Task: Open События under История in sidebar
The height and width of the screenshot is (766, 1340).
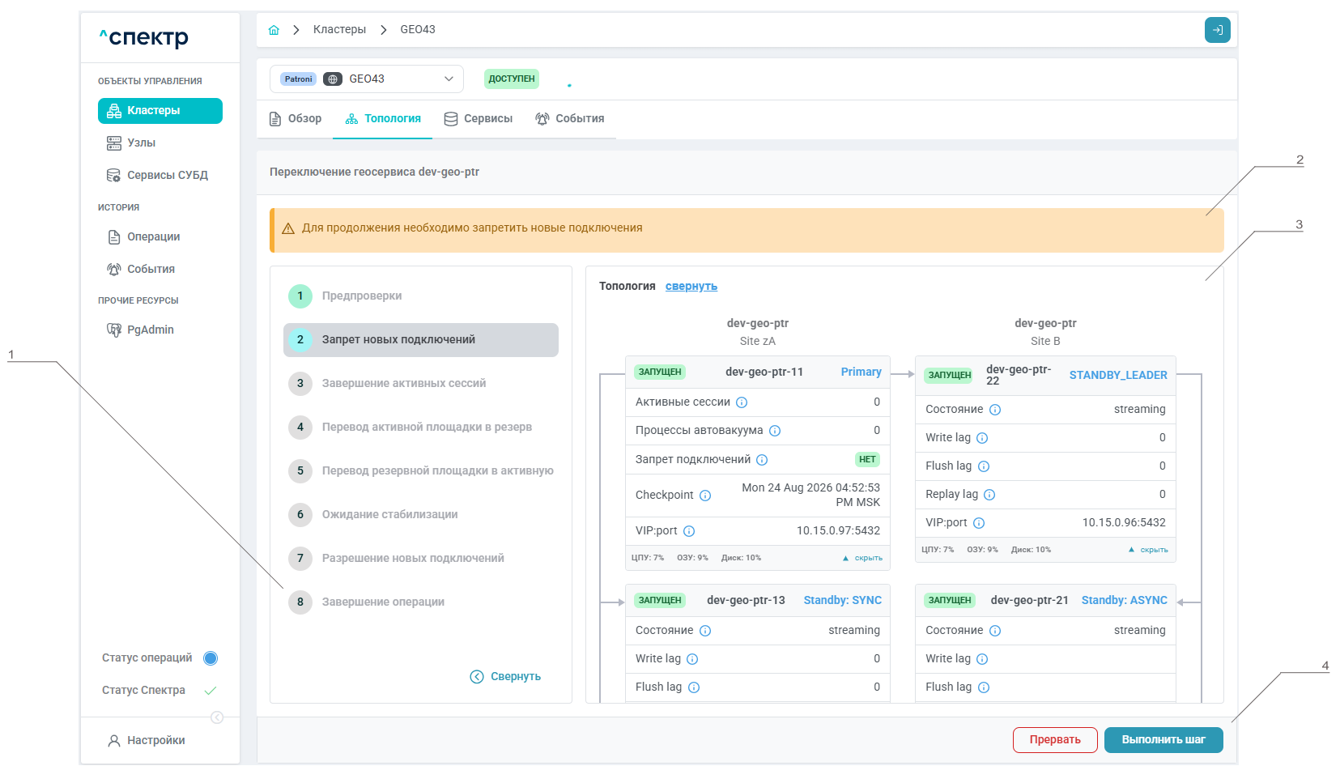Action: click(x=142, y=270)
